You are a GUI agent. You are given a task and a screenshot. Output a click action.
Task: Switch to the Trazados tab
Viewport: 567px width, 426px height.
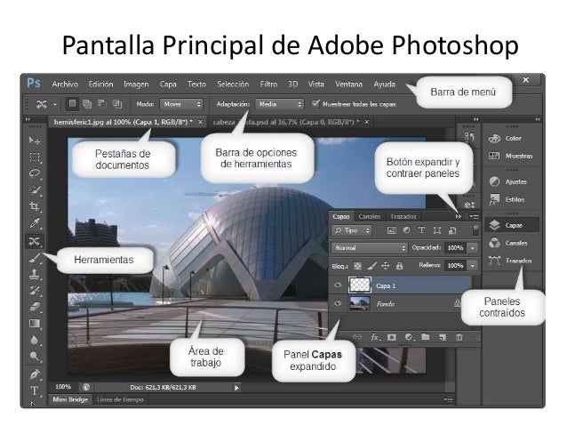pyautogui.click(x=403, y=216)
